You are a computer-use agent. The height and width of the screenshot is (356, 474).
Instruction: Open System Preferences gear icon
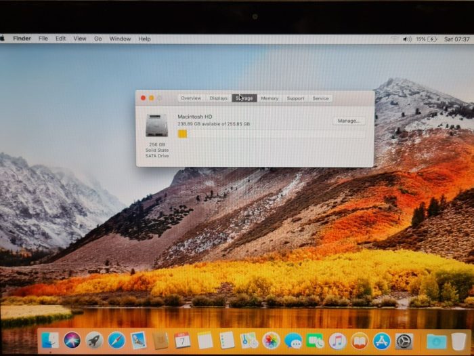(x=404, y=342)
